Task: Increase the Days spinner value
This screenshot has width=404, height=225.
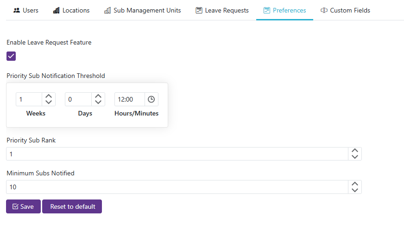Action: (x=98, y=96)
